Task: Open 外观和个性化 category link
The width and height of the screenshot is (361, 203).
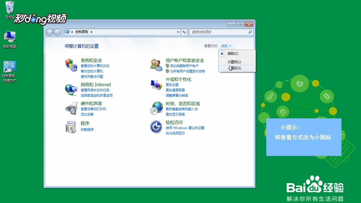Action: pyautogui.click(x=179, y=79)
